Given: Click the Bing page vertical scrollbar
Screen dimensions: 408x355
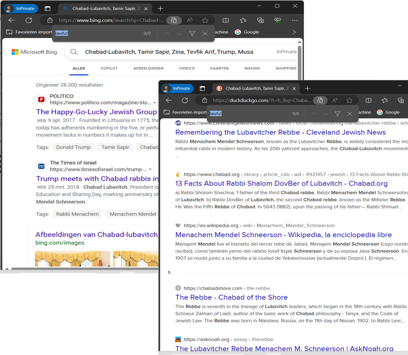Looking at the screenshot, I should [x=300, y=63].
